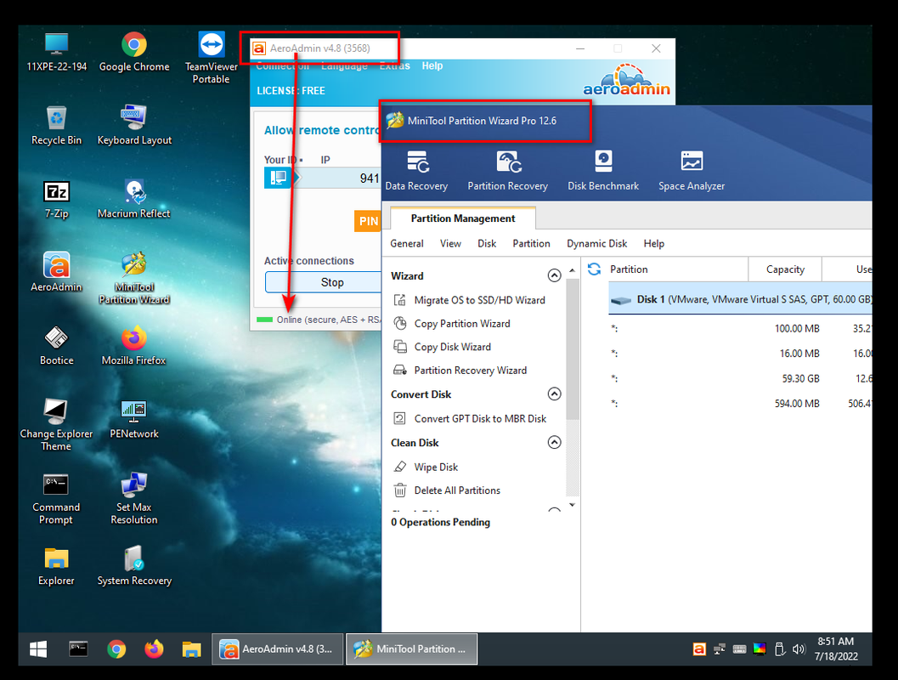898x680 pixels.
Task: Open Mozilla Firefox desktop icon
Action: [134, 345]
